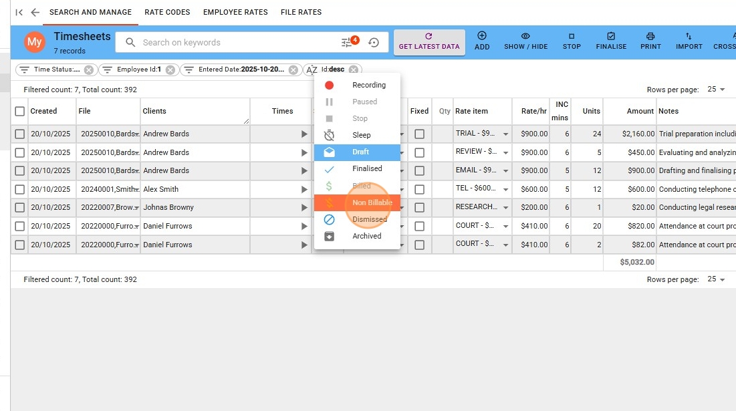Click the search history reset icon
Viewport: 736px width, 411px height.
coord(374,42)
